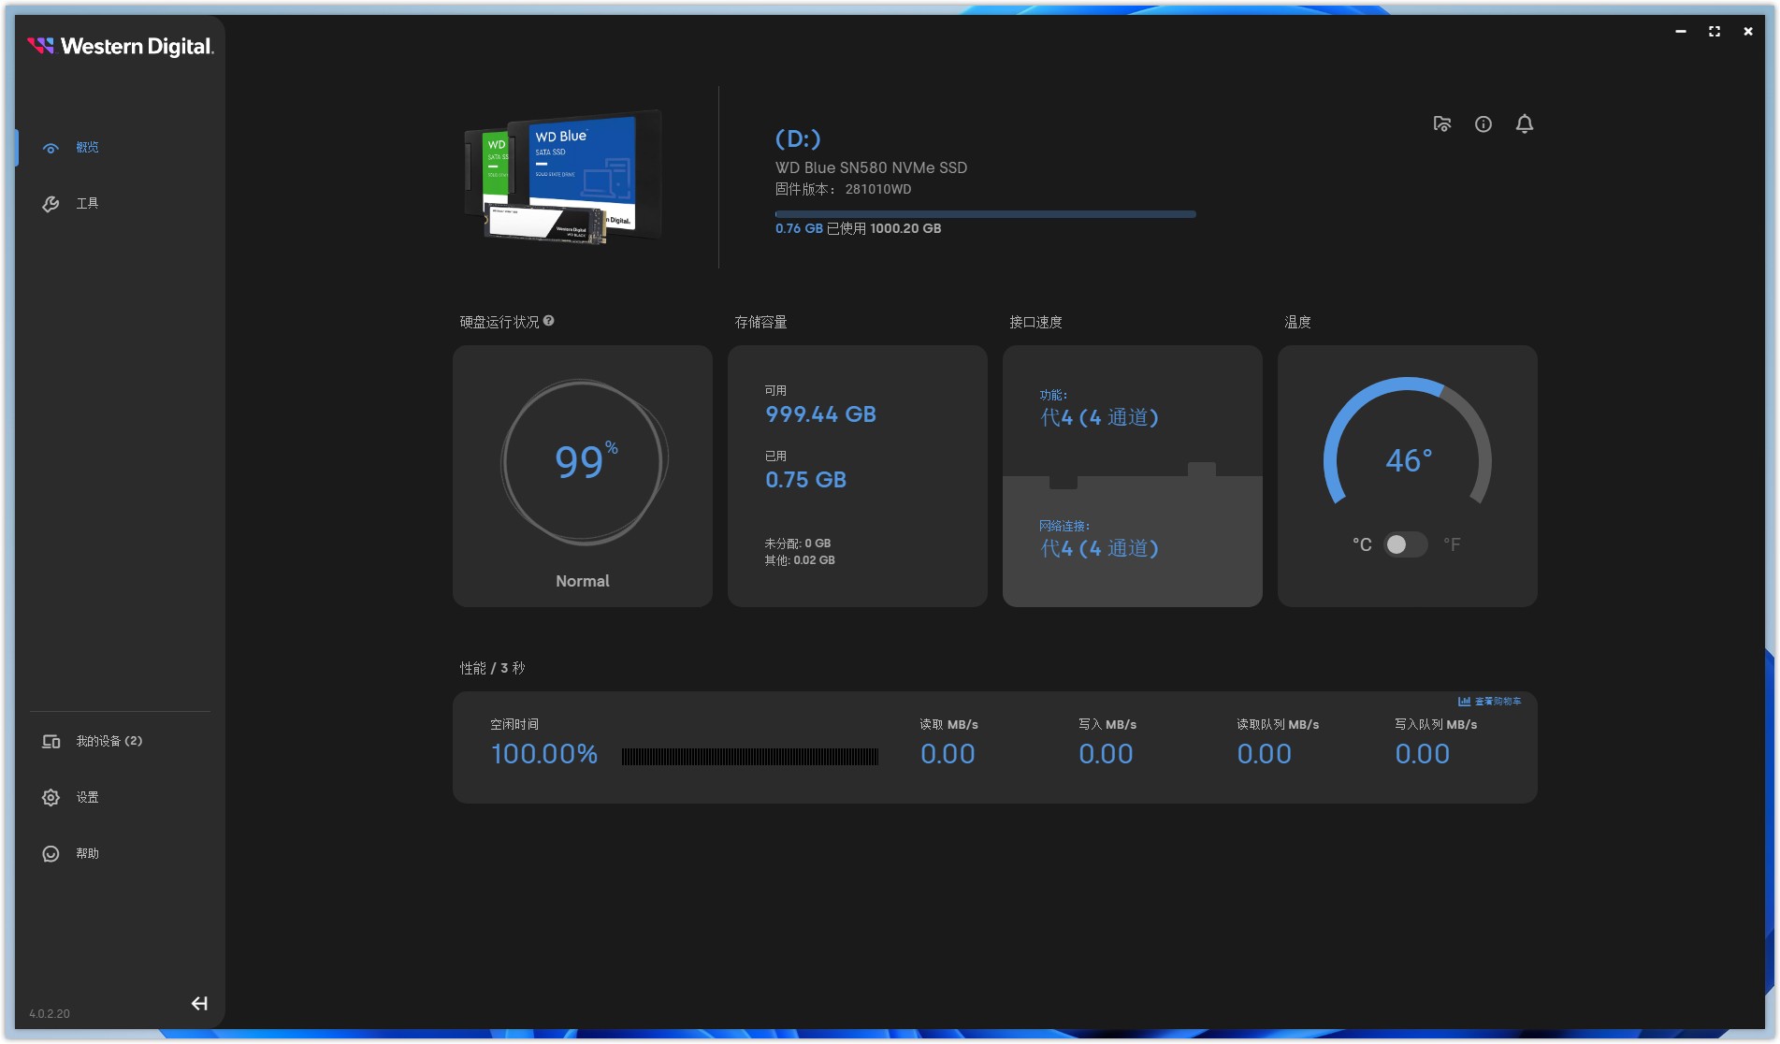Open the notifications bell
Screen dimensions: 1780x1044
click(x=1524, y=124)
